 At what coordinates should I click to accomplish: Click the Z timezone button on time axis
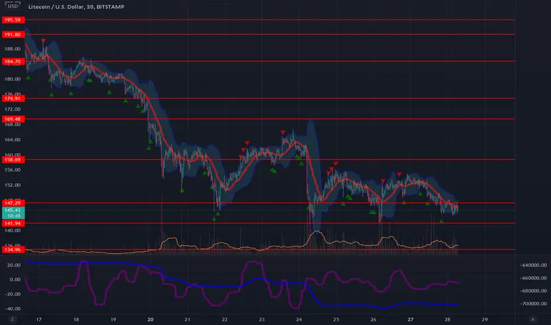(x=12, y=319)
